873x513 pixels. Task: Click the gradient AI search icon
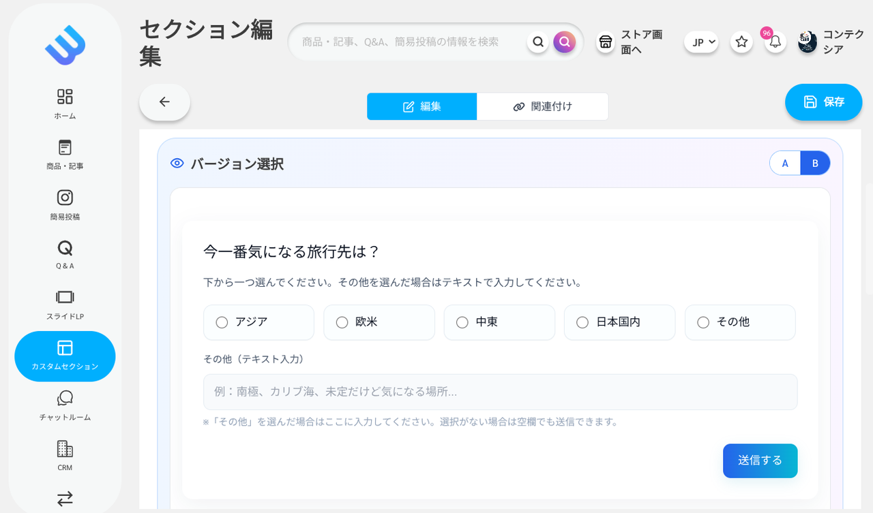tap(564, 42)
